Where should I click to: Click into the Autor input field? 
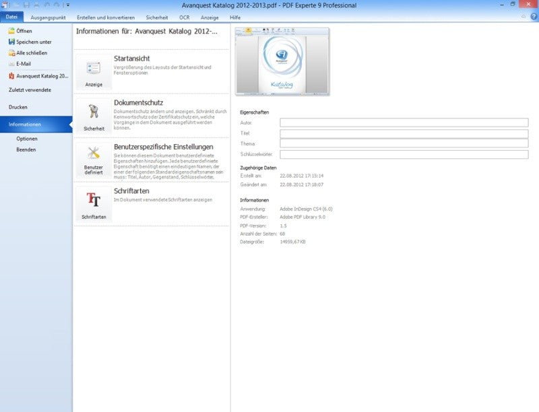coord(404,123)
